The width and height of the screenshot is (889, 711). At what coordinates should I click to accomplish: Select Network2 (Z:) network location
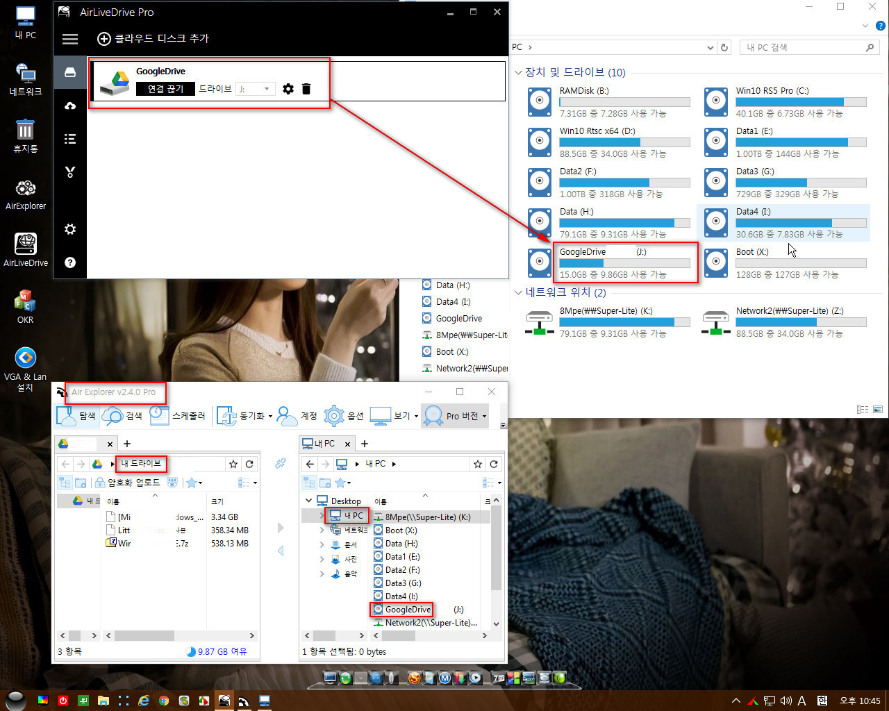coord(786,322)
